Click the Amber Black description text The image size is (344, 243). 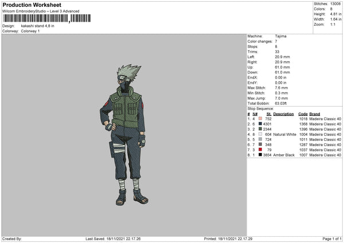284,155
